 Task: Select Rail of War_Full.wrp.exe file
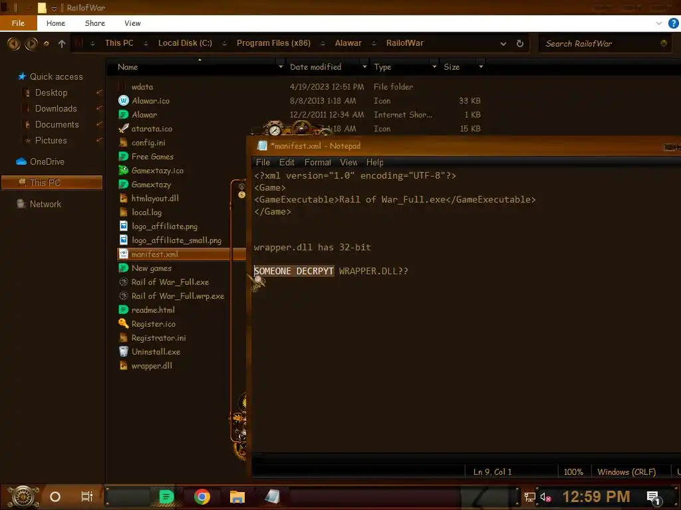(178, 296)
